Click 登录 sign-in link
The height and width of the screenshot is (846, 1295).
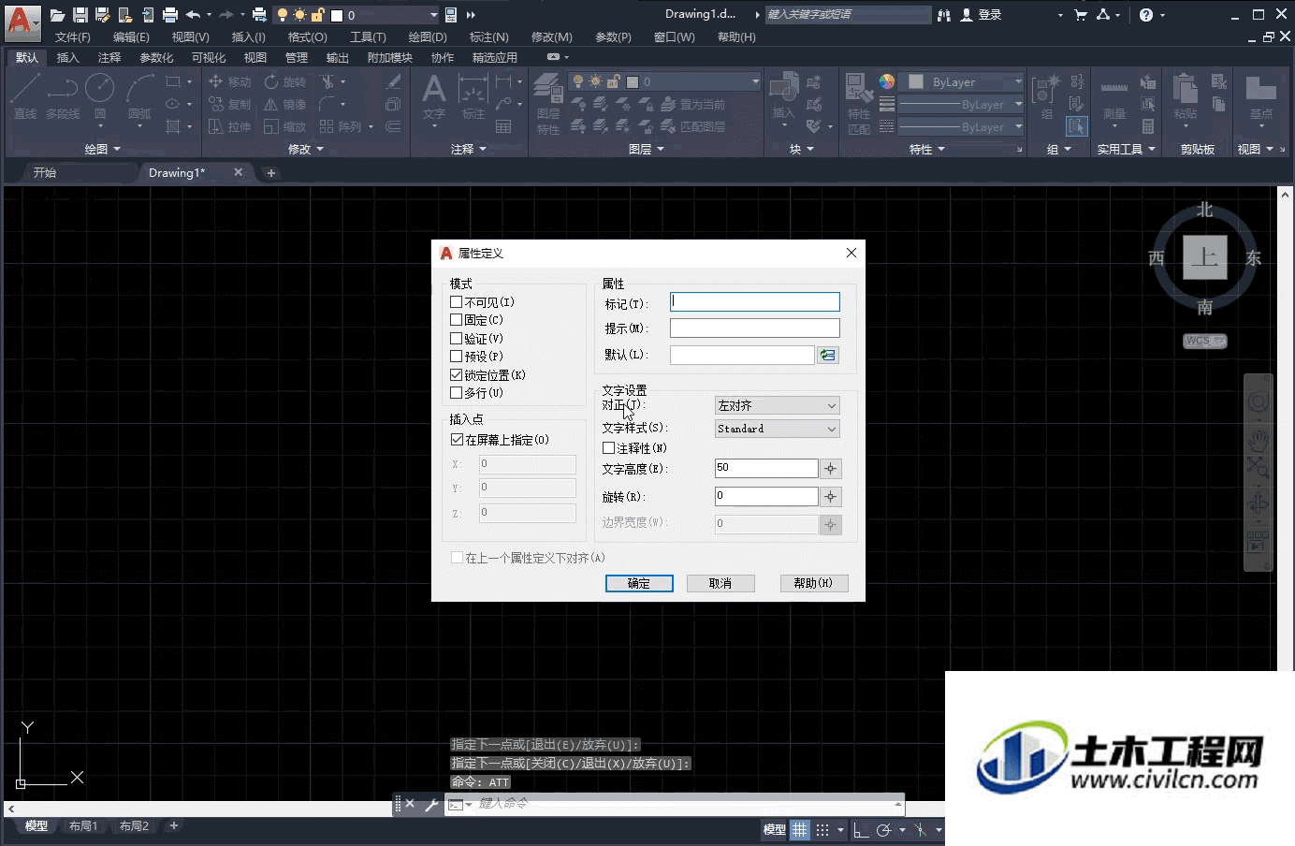981,15
